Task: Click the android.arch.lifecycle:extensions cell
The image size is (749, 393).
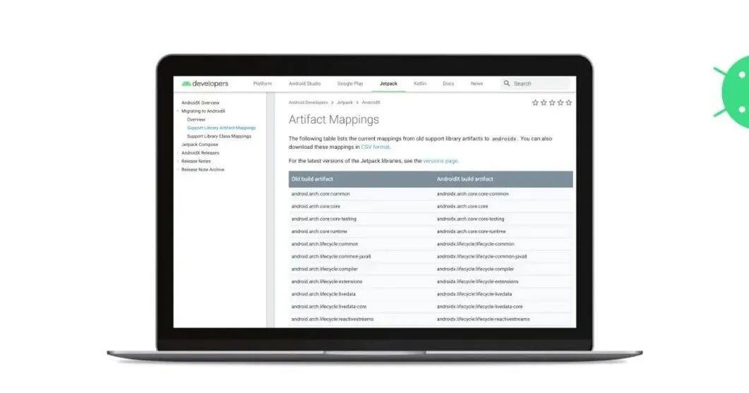Action: (327, 282)
